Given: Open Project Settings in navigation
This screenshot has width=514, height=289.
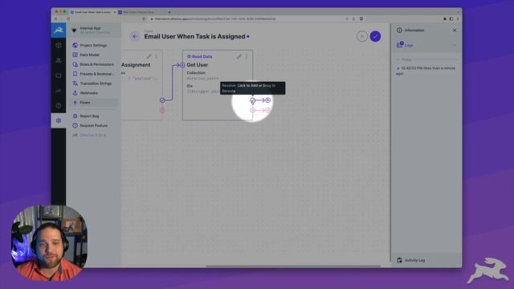Looking at the screenshot, I should tap(93, 45).
